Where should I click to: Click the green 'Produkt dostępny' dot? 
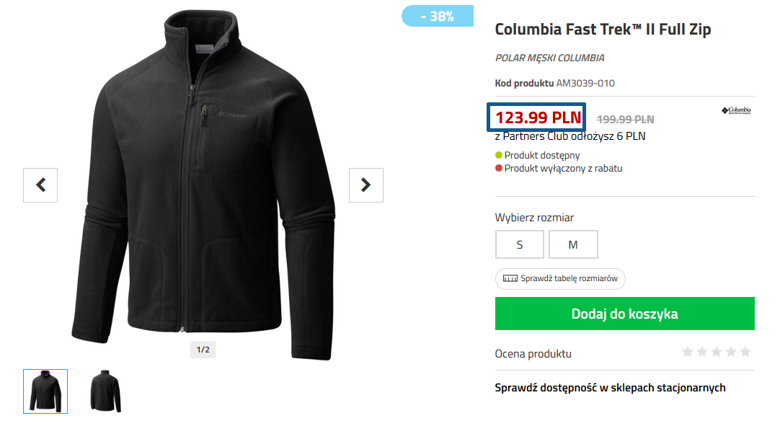499,155
